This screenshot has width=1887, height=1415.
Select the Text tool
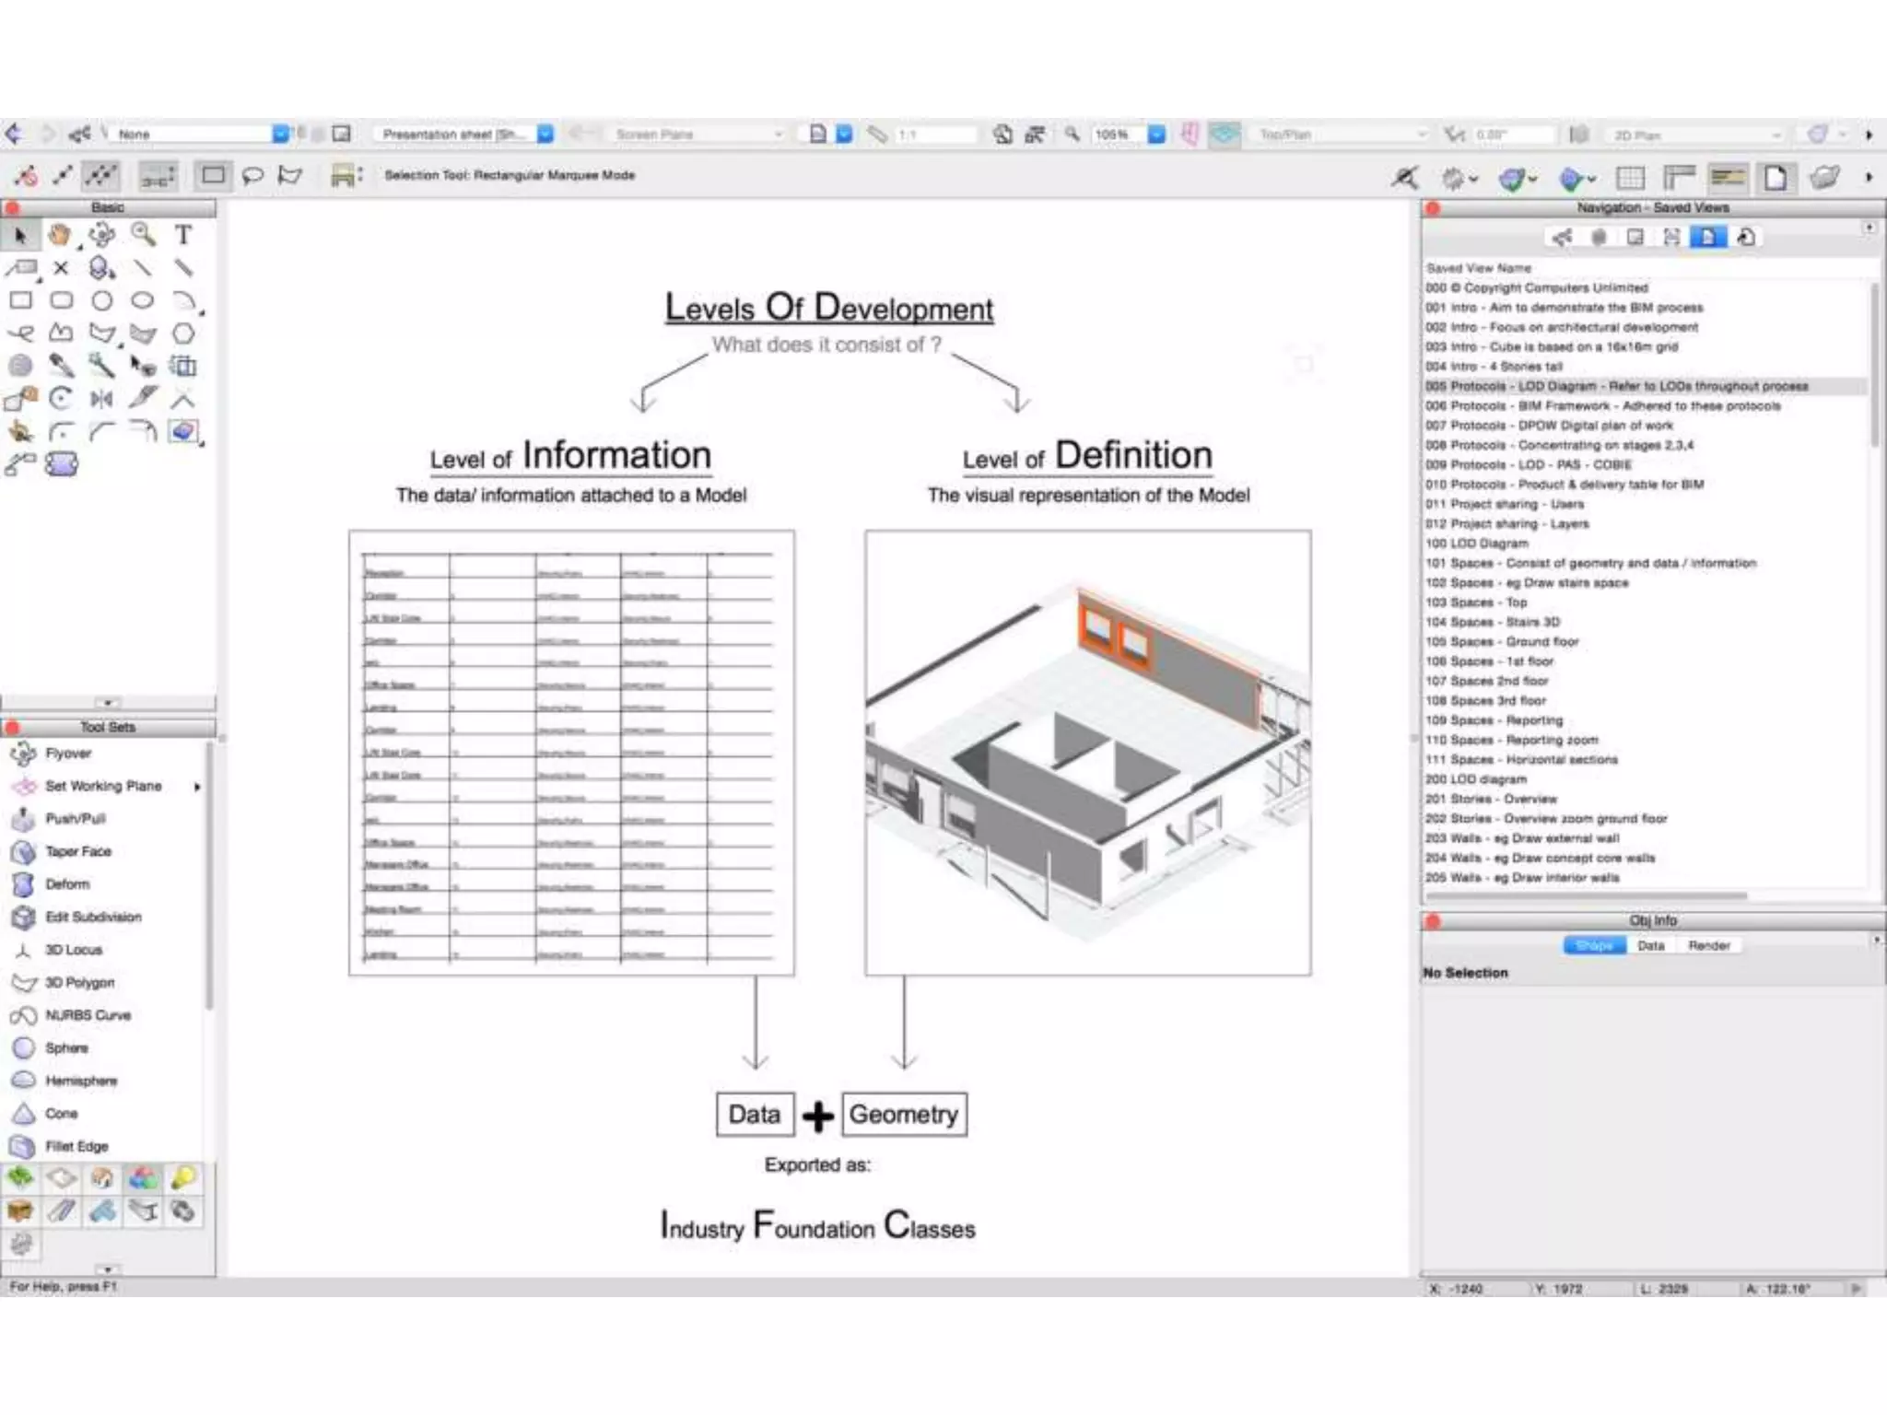click(x=183, y=235)
